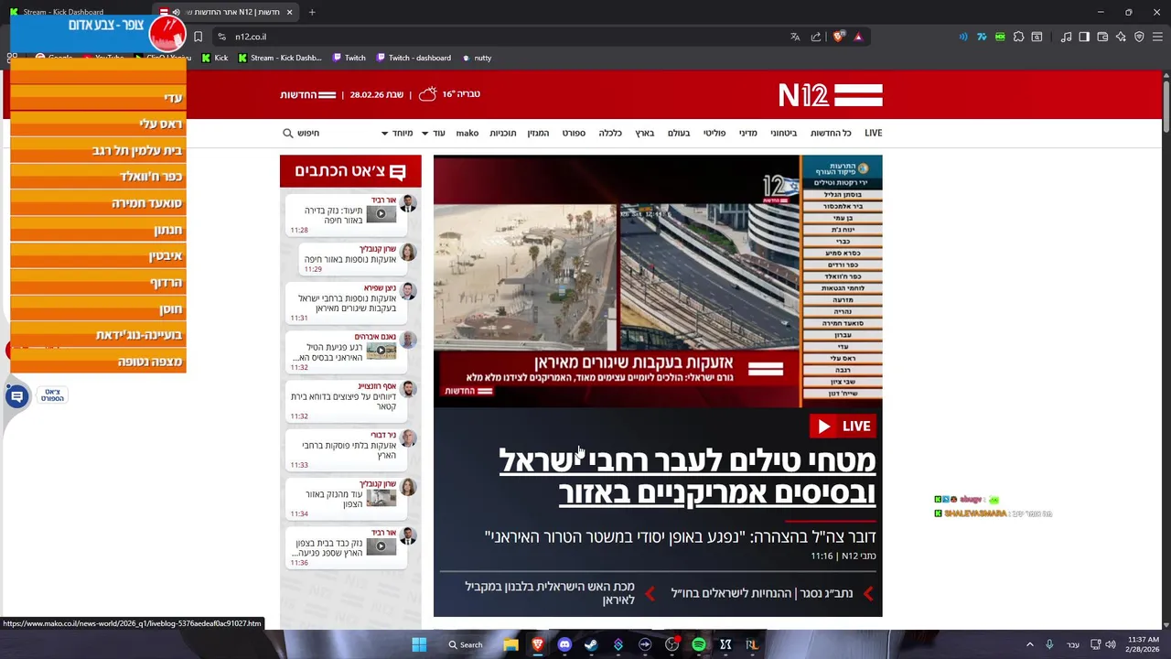
Task: Open the mako navigation link
Action: point(467,133)
